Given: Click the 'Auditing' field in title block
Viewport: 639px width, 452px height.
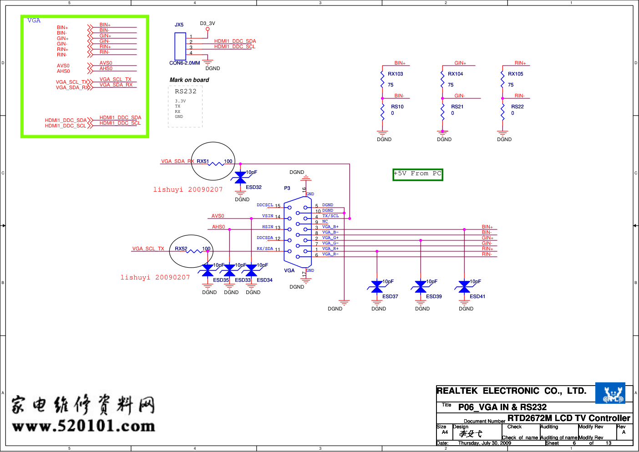Looking at the screenshot, I should tap(549, 427).
